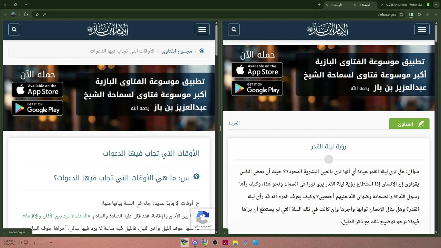Click split view divider handle
The image size is (441, 248).
click(220, 128)
